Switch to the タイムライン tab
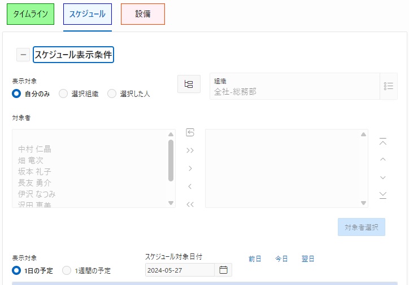409x285 pixels. point(31,14)
